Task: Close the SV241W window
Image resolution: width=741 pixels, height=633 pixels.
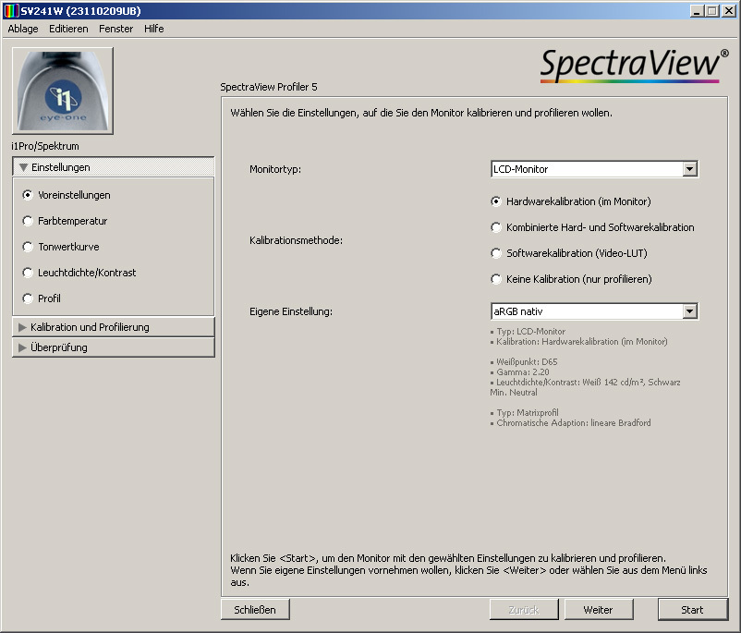Action: tap(729, 11)
